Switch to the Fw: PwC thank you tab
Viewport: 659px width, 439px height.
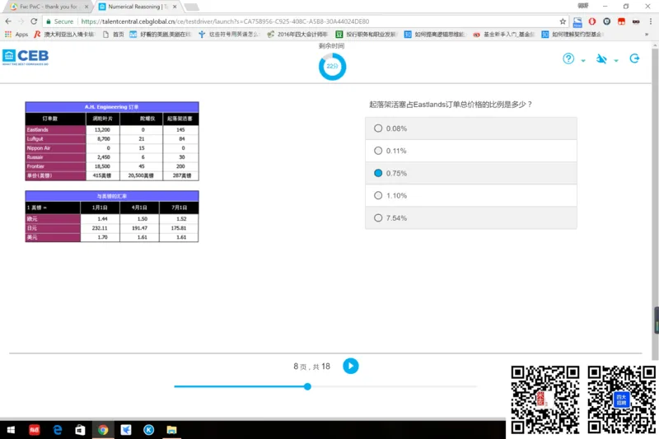tap(49, 7)
